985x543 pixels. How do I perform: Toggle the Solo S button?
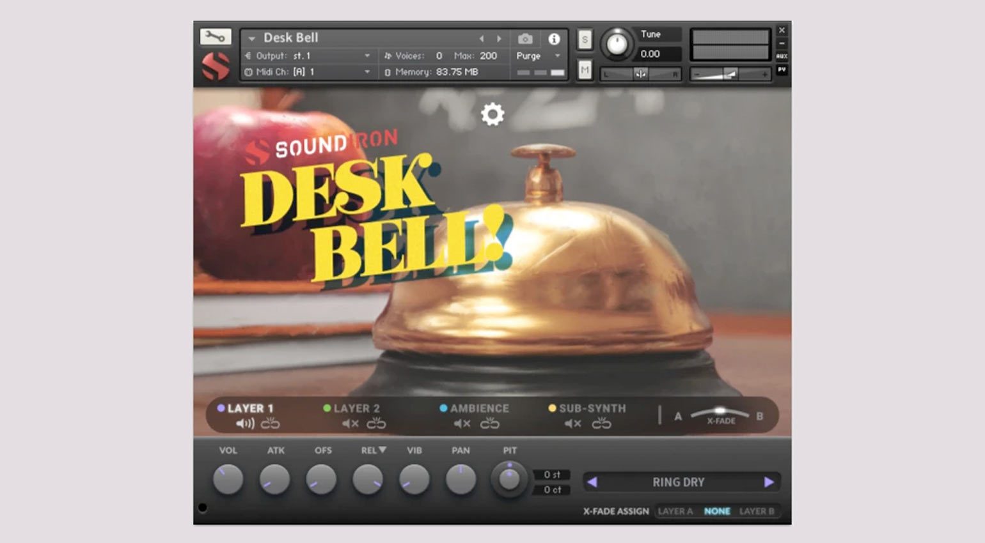585,40
